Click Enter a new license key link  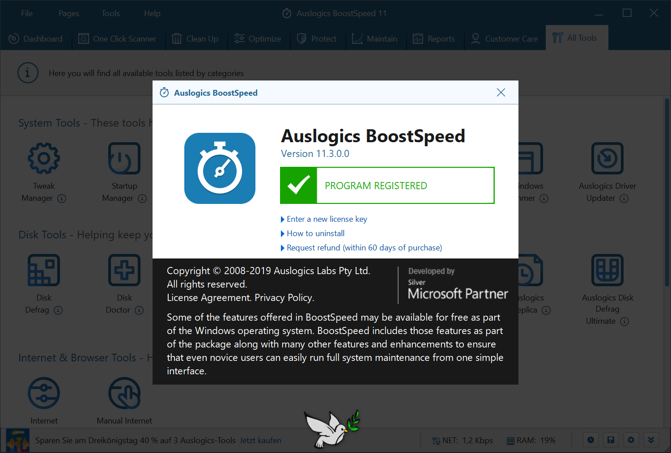[x=327, y=219]
